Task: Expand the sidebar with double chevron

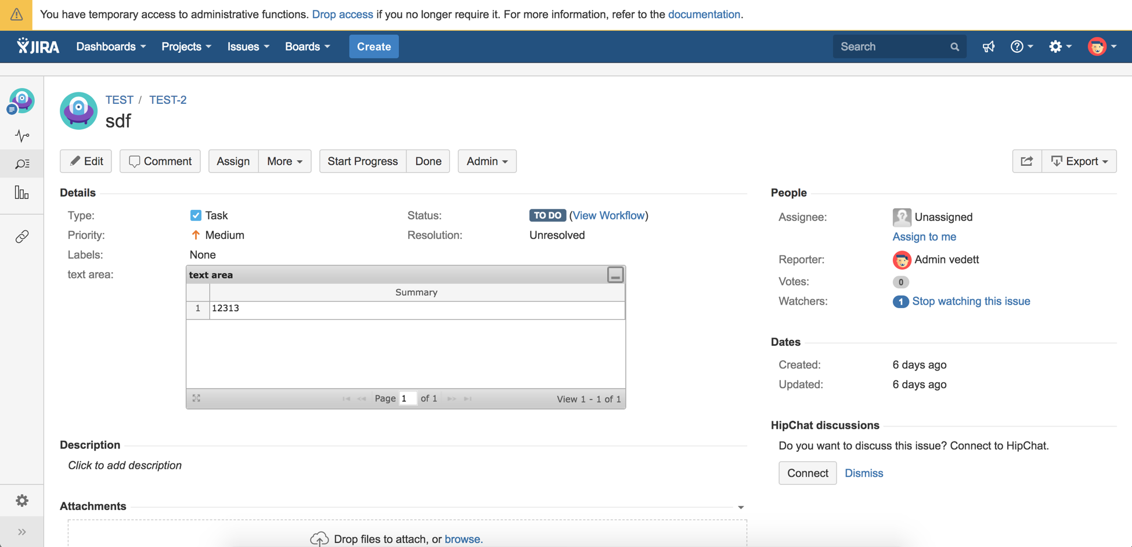Action: click(x=22, y=532)
